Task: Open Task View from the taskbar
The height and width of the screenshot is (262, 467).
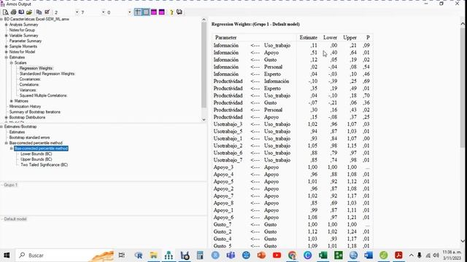Action: click(x=122, y=255)
